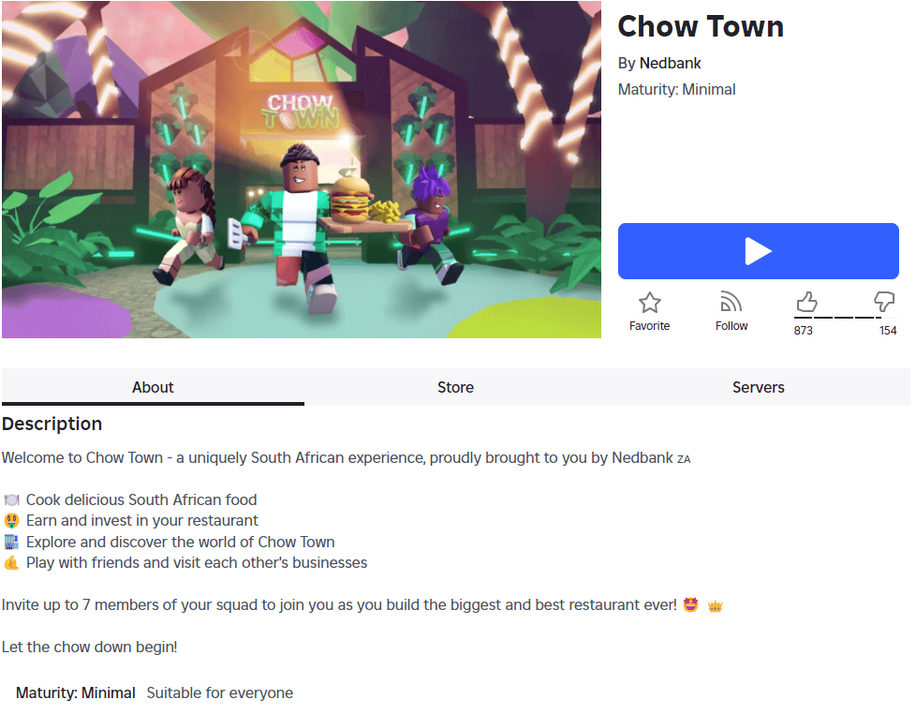
Task: Like the game with thumbs up icon
Action: click(806, 302)
